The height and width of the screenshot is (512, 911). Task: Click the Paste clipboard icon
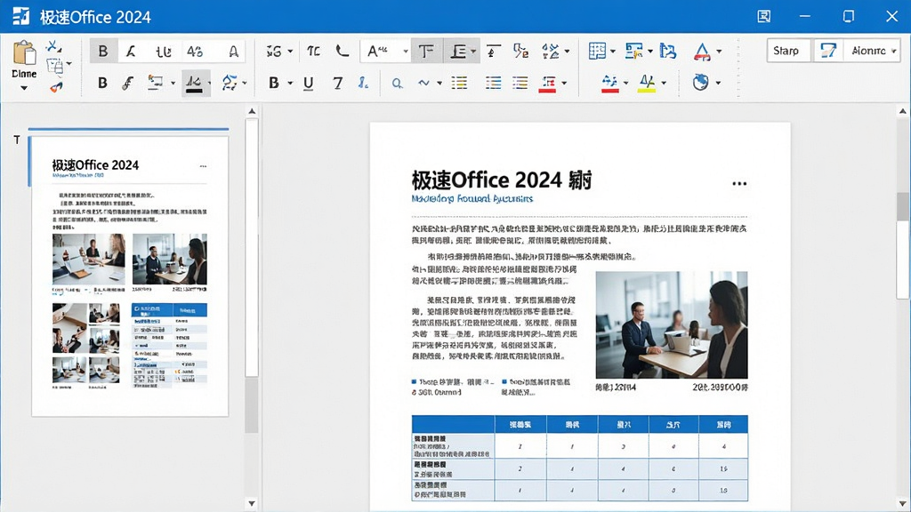click(x=24, y=52)
